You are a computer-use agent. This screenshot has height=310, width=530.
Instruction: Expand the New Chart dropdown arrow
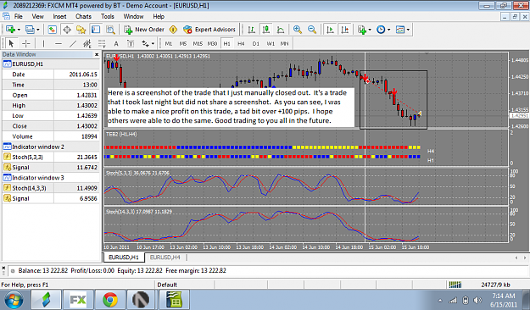click(19, 30)
